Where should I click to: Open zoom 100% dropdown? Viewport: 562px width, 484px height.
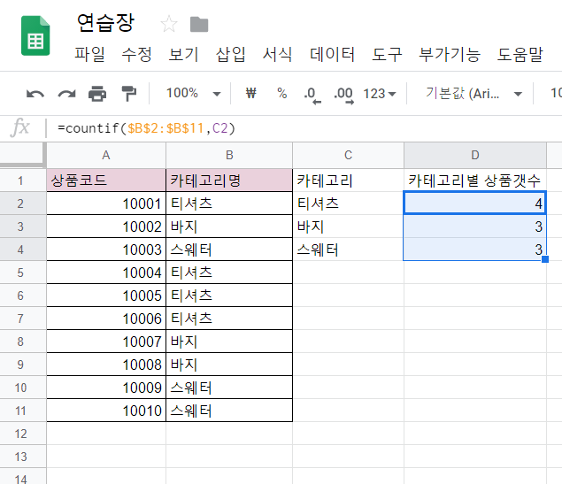pyautogui.click(x=193, y=94)
